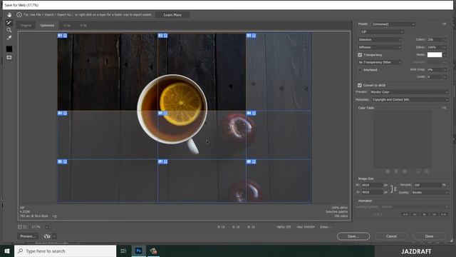Click select last frame animation button
This screenshot has width=456, height=257.
click(x=443, y=214)
